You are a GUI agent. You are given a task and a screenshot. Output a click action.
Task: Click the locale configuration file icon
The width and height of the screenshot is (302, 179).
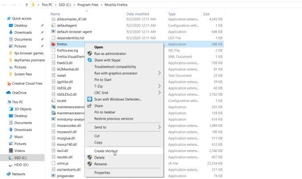coord(53,101)
